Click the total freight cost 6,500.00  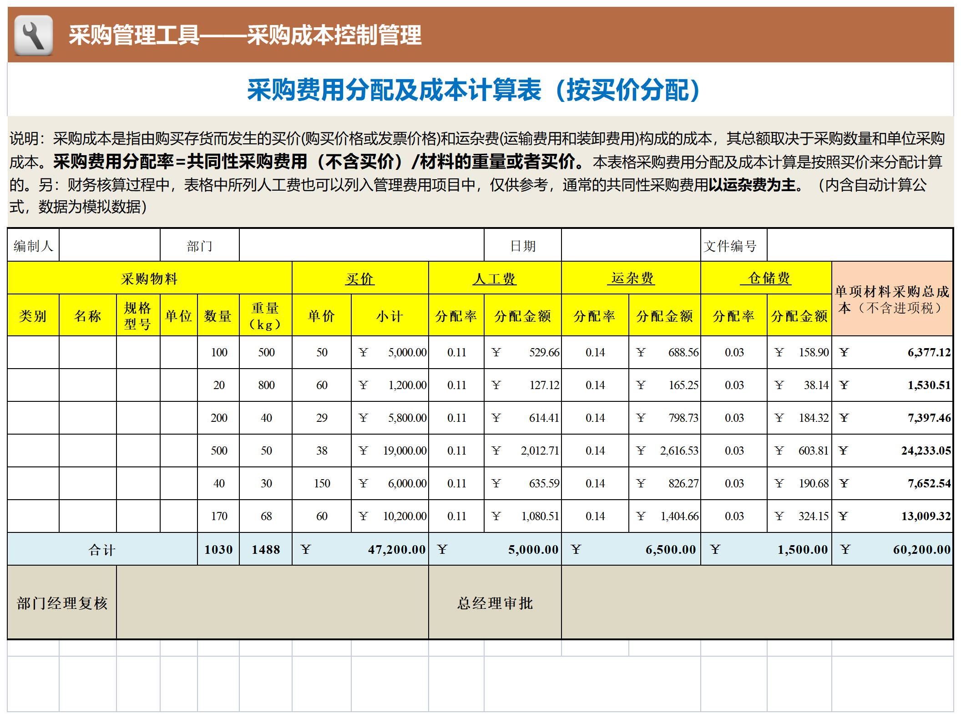(x=631, y=549)
